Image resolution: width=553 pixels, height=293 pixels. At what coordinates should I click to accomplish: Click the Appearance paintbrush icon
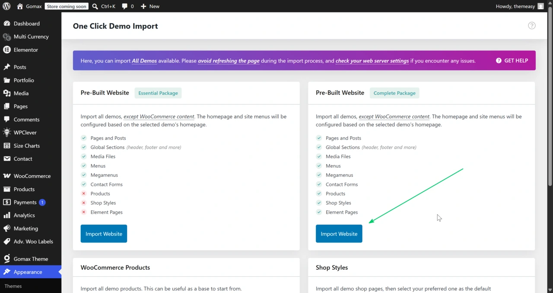click(7, 272)
